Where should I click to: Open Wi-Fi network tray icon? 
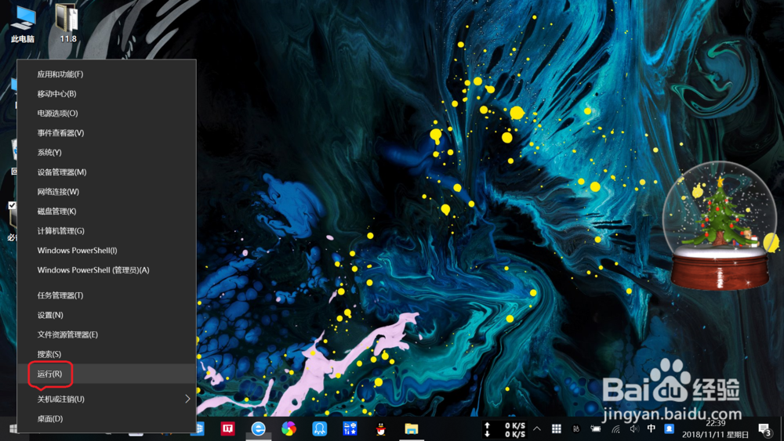click(x=615, y=429)
